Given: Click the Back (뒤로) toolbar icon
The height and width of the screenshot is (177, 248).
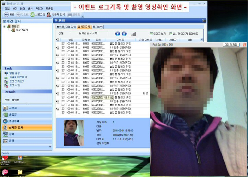Looking at the screenshot, I should (10, 15).
